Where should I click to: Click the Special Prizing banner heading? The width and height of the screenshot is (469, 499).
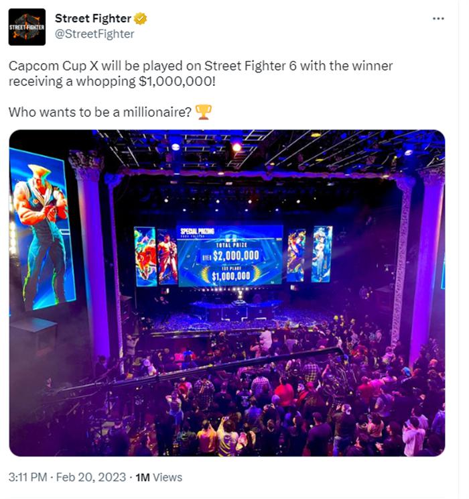197,231
